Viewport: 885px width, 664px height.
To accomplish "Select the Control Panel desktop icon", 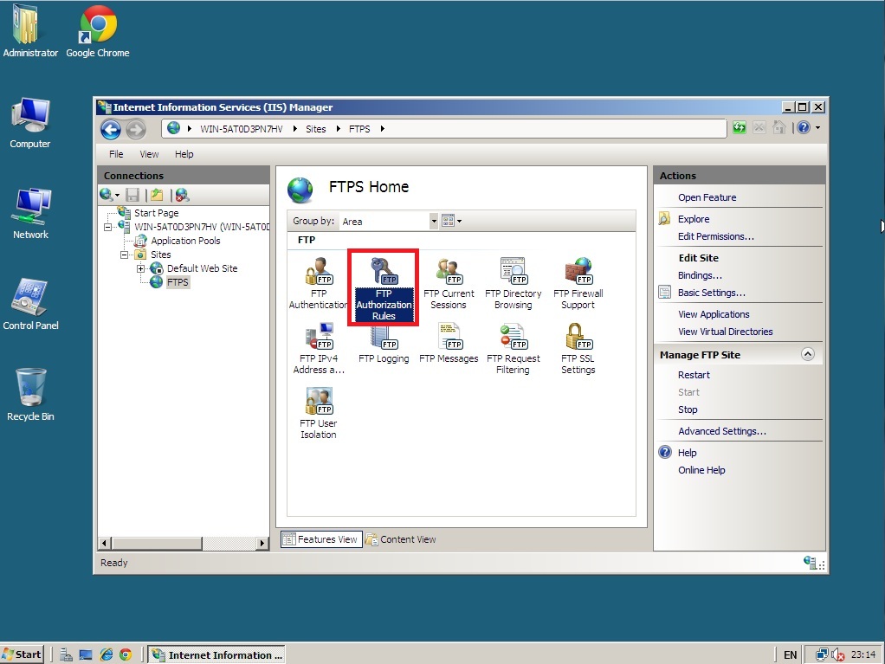I will 30,304.
